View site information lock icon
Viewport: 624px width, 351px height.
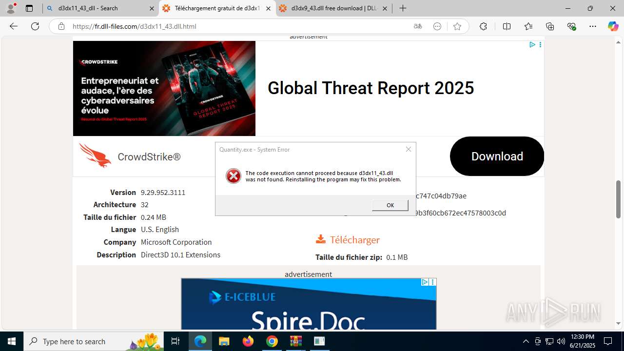[x=61, y=26]
